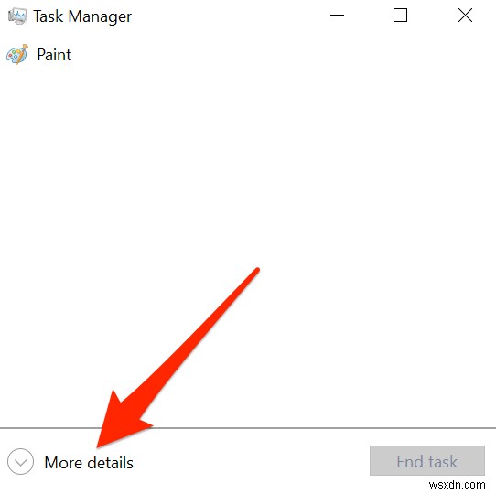Screen dimensions: 496x494
Task: Click the More details text label
Action: coord(89,463)
